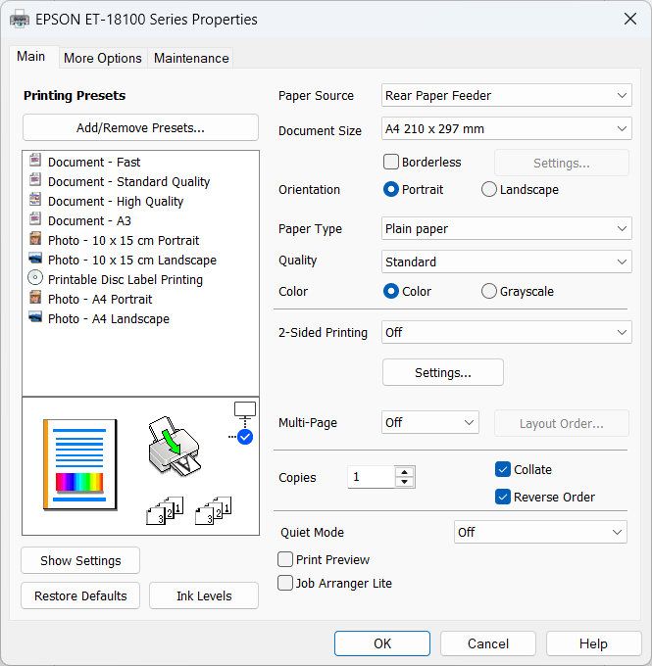Open Help

click(x=594, y=643)
